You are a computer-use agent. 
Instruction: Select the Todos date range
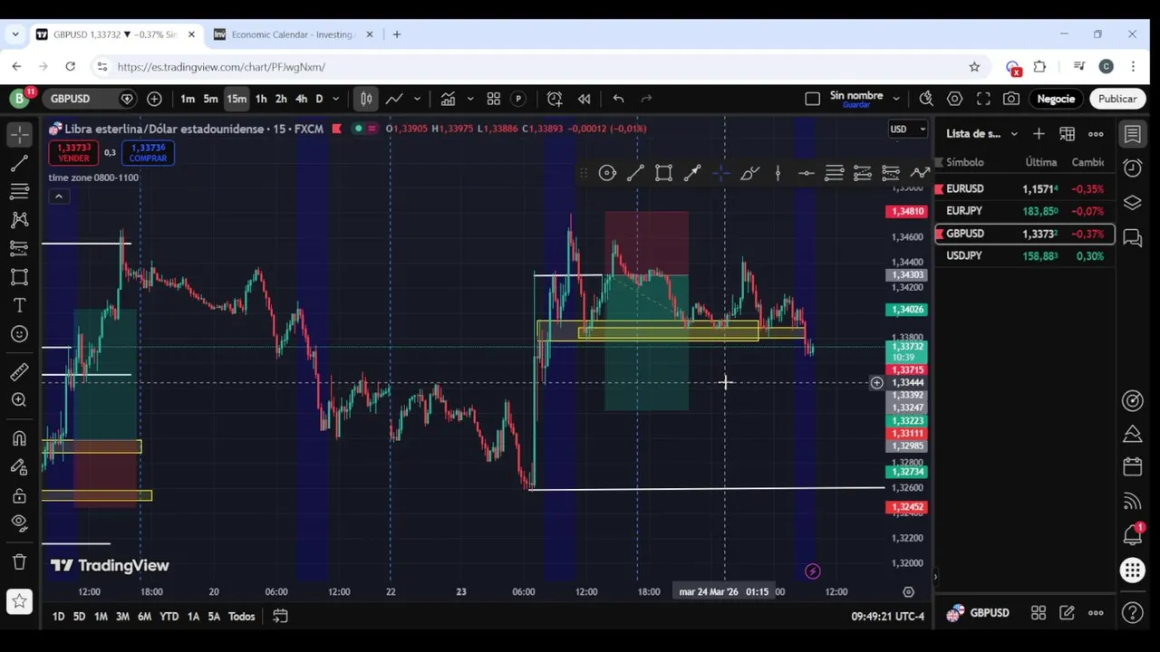(241, 617)
